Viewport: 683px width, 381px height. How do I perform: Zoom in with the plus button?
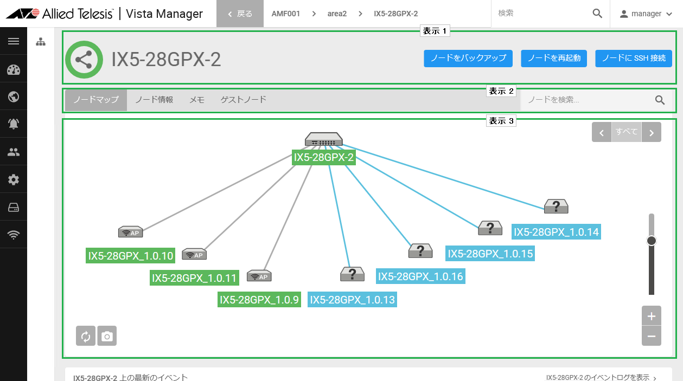(x=652, y=316)
